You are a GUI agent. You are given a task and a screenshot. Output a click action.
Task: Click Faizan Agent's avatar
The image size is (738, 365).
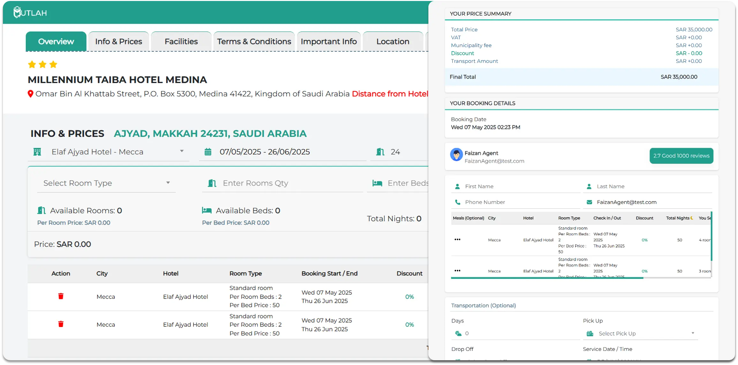pyautogui.click(x=456, y=155)
